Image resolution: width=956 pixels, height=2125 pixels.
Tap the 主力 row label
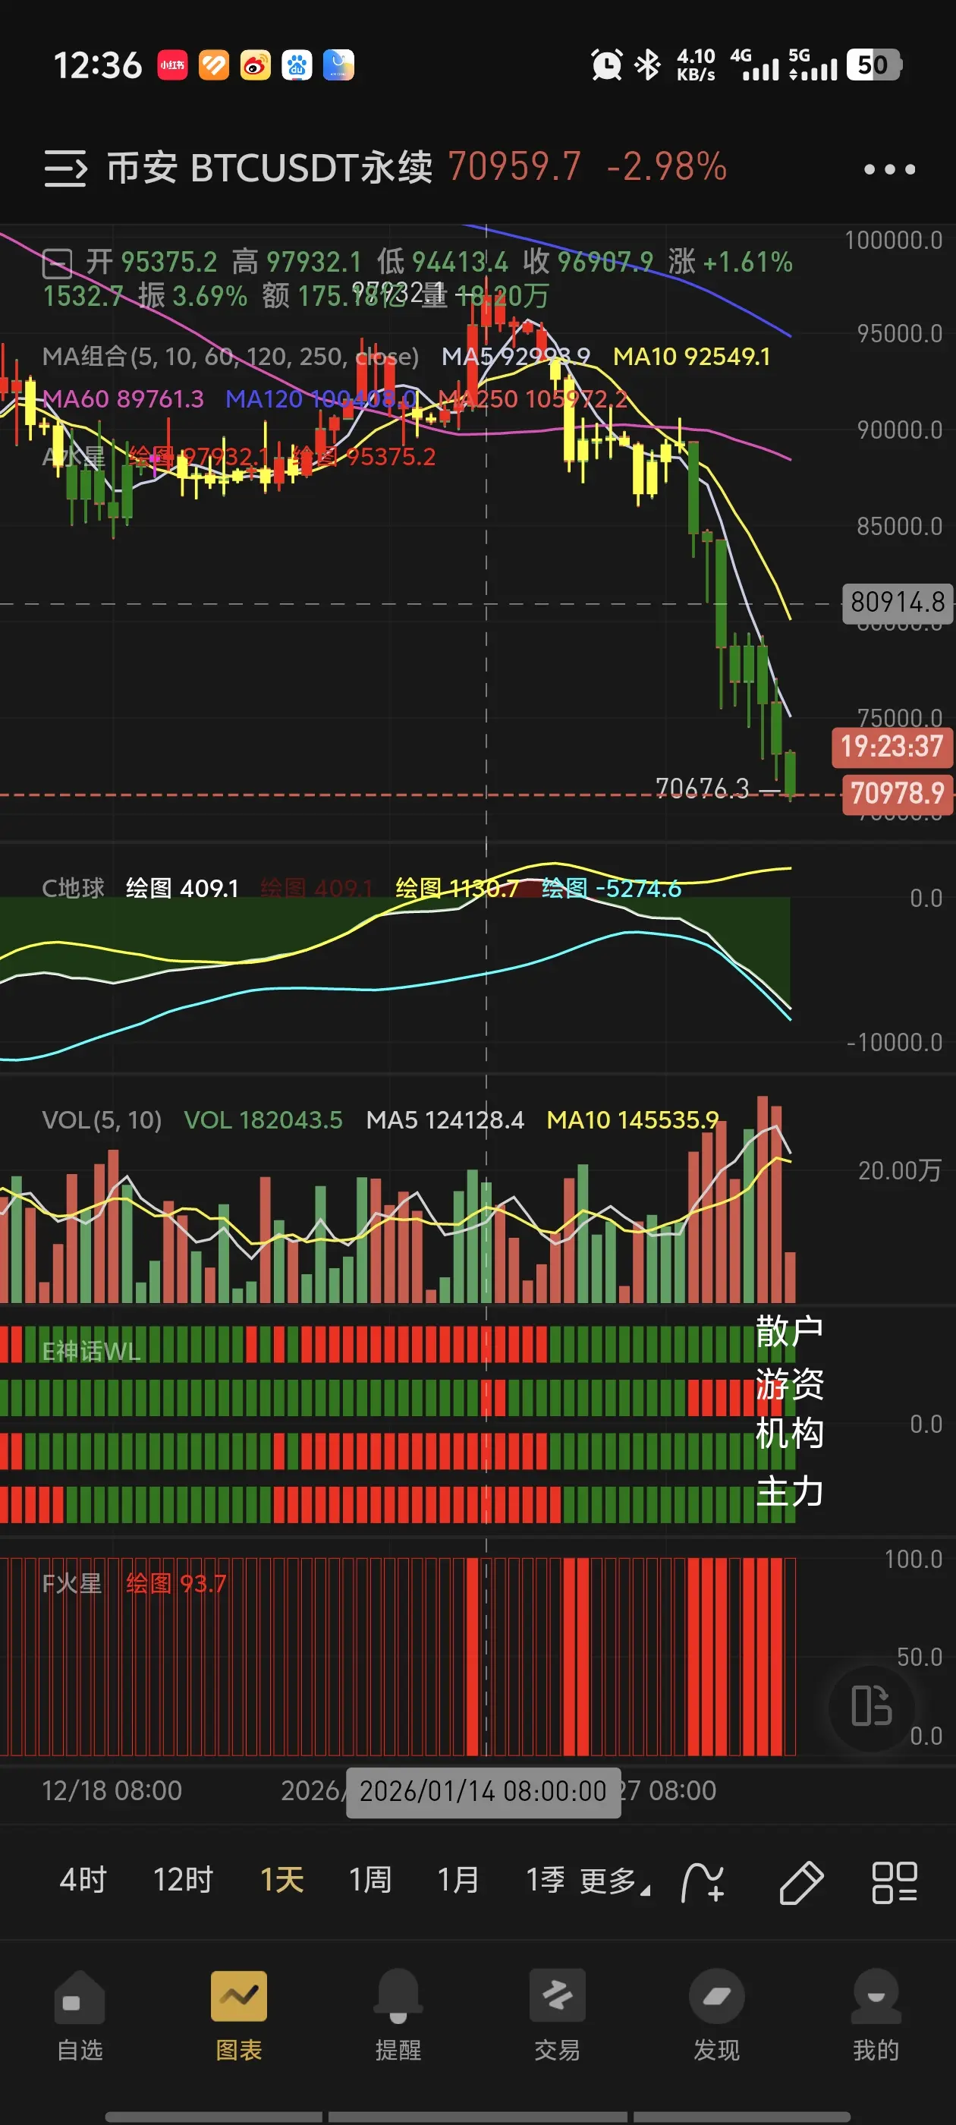pos(789,1491)
